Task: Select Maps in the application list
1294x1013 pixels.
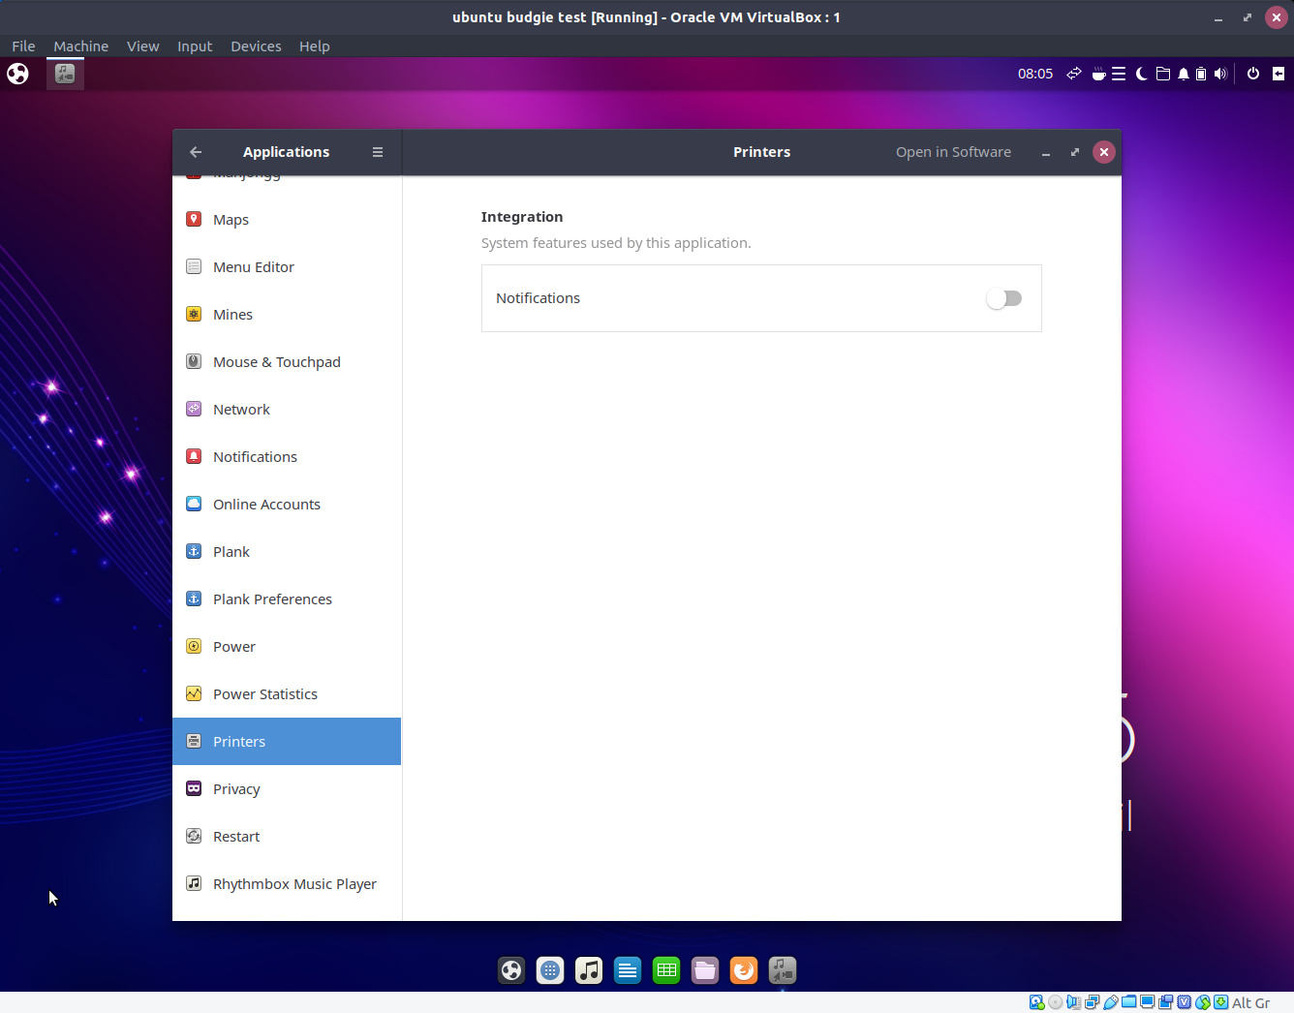Action: [x=287, y=220]
